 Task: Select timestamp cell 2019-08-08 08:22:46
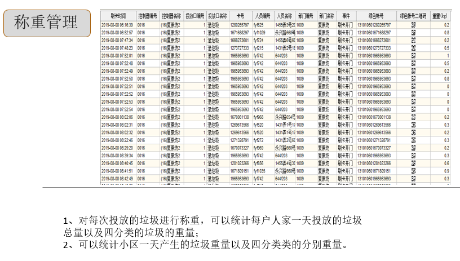pos(117,140)
